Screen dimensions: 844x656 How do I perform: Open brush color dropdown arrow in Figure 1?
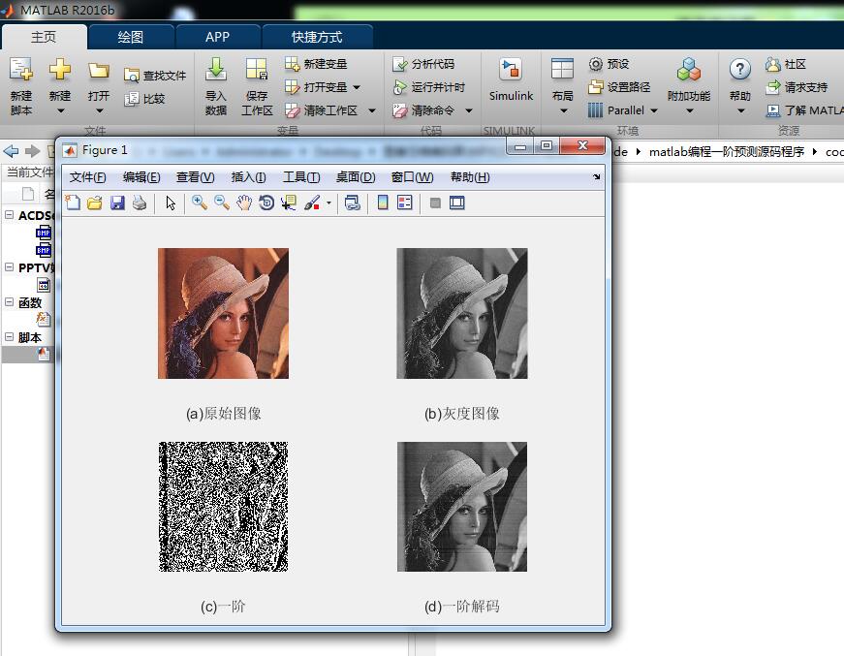point(328,203)
